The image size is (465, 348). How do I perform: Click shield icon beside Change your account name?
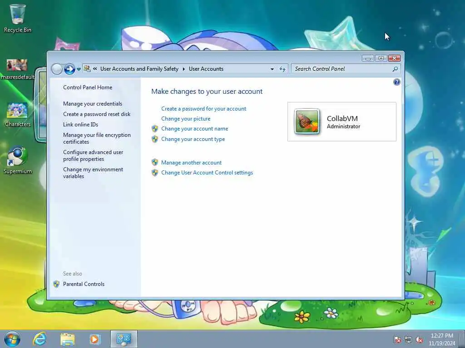coord(155,129)
